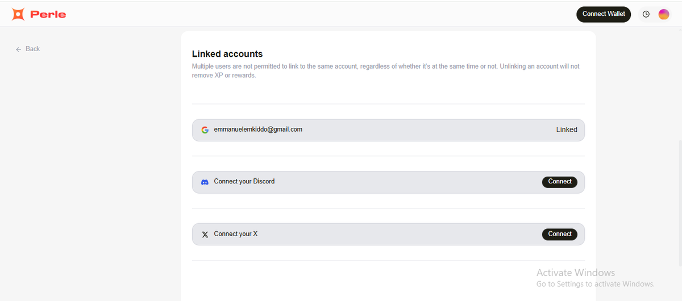
Task: Connect your X account
Action: click(560, 234)
